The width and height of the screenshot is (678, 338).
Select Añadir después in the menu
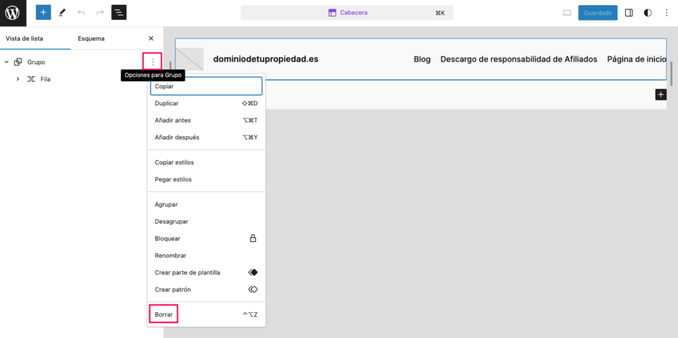point(207,137)
